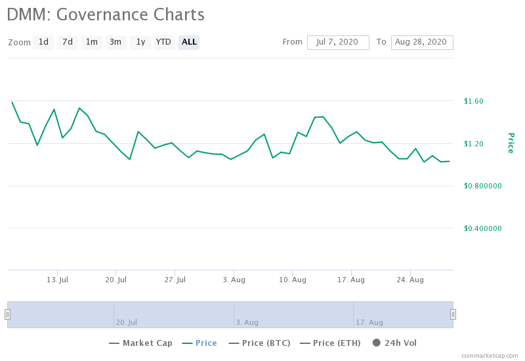Select the 1d zoom range
The width and height of the screenshot is (525, 361).
click(x=43, y=42)
